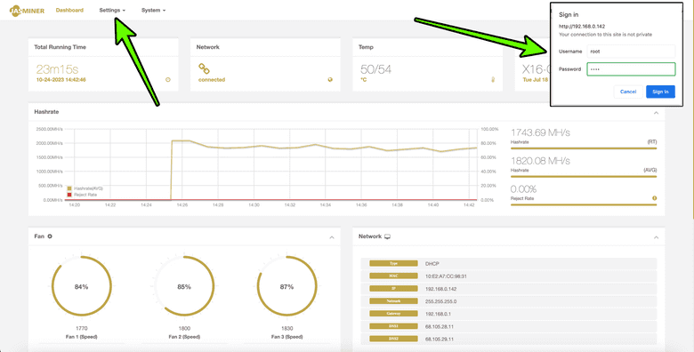Image resolution: width=694 pixels, height=352 pixels.
Task: Collapse the Fan panel
Action: pyautogui.click(x=332, y=237)
